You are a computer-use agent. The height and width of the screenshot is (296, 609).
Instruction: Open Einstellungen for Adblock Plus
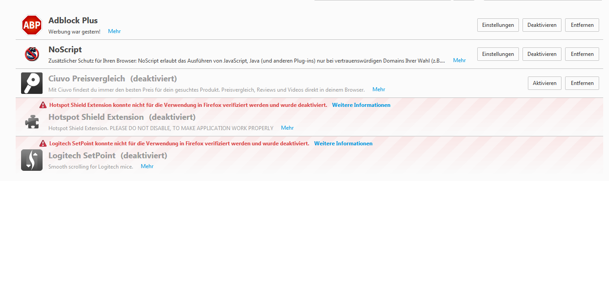pyautogui.click(x=498, y=25)
